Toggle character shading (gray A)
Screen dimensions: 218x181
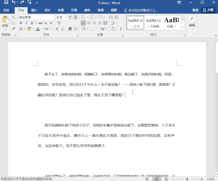[70, 29]
